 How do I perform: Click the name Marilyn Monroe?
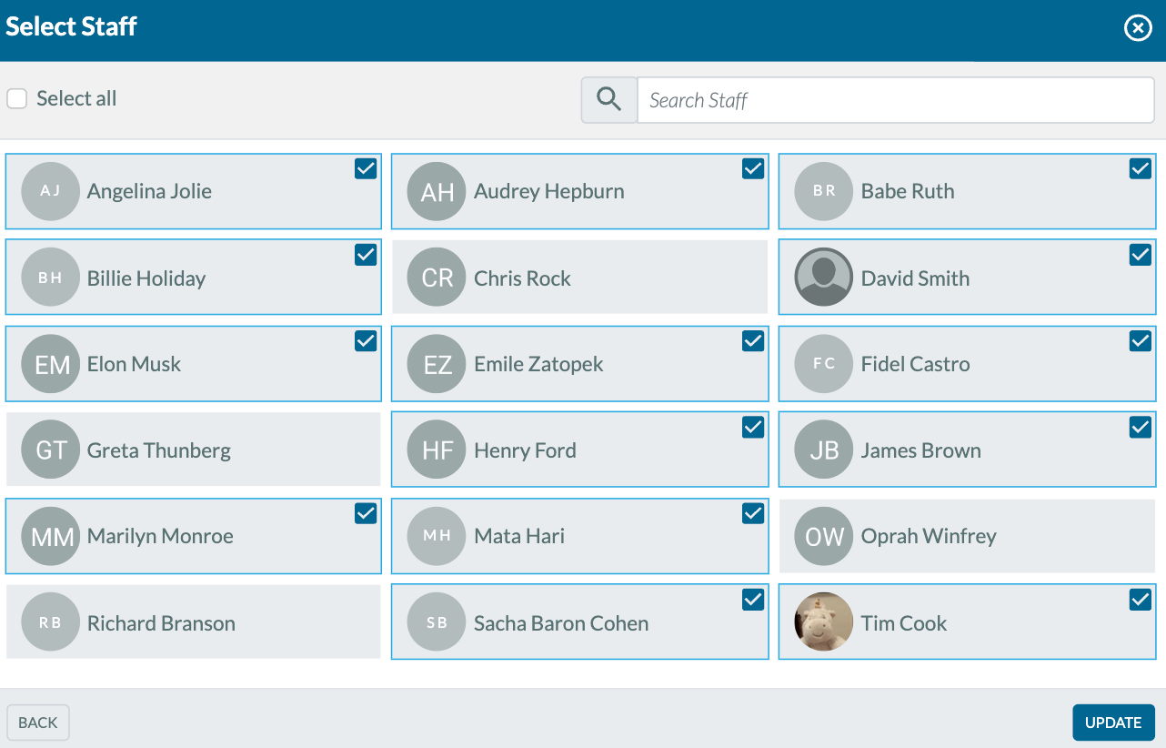tap(160, 537)
